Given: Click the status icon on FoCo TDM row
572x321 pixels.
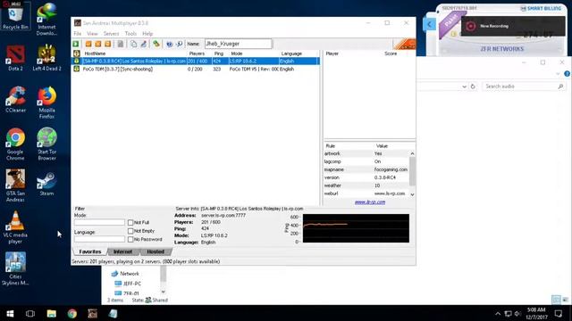Looking at the screenshot, I should (77, 69).
